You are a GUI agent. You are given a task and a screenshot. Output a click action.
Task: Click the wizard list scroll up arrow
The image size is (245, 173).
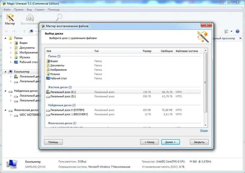(x=205, y=50)
